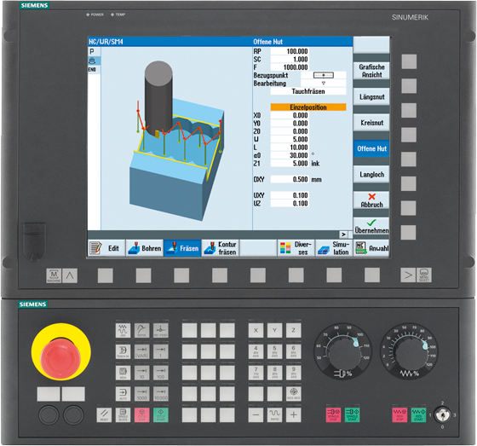
Task: Select the AUTO mode key
Action: tap(123, 394)
